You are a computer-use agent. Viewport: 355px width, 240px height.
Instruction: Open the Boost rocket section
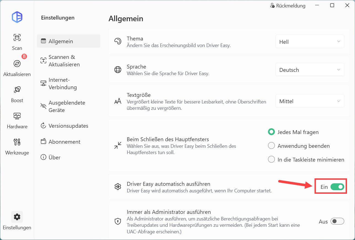click(x=17, y=94)
